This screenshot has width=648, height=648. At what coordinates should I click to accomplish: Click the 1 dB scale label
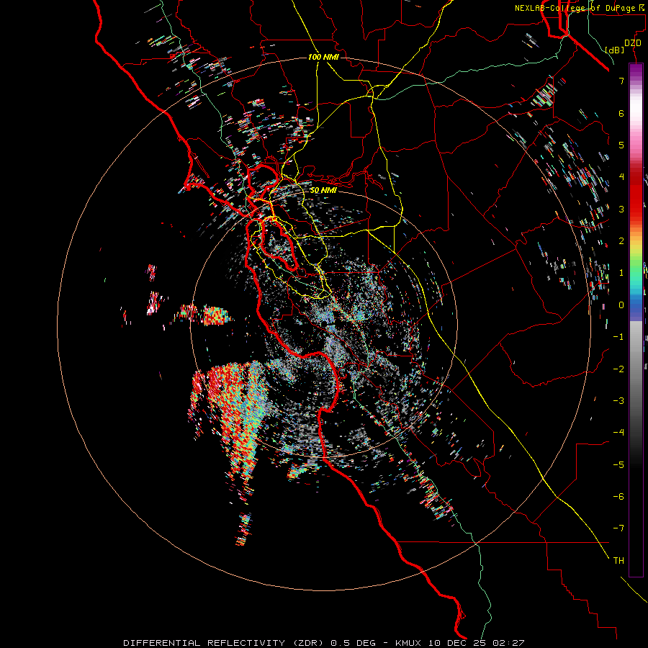pyautogui.click(x=621, y=273)
